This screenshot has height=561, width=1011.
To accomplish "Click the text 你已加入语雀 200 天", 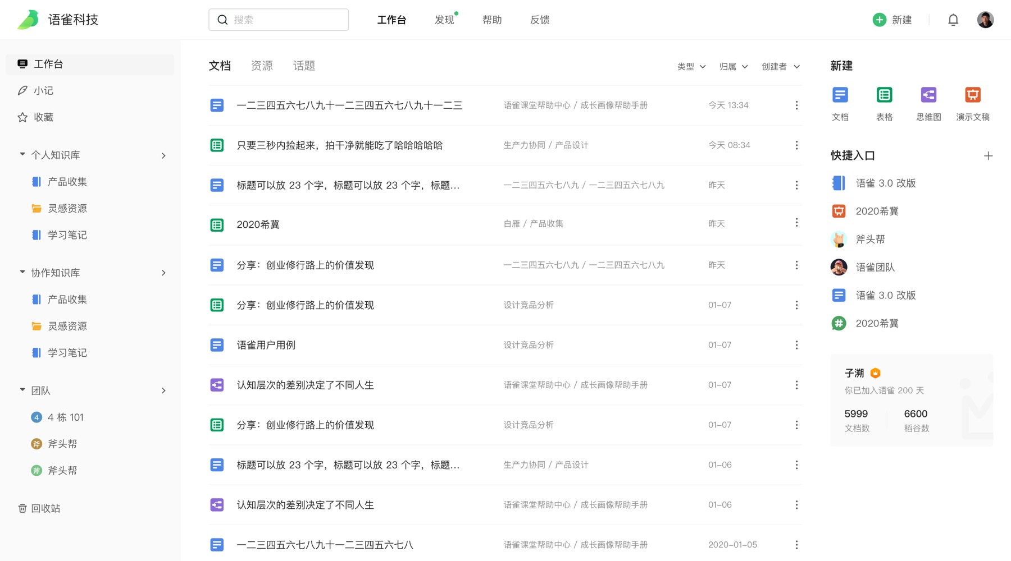I will pos(884,390).
